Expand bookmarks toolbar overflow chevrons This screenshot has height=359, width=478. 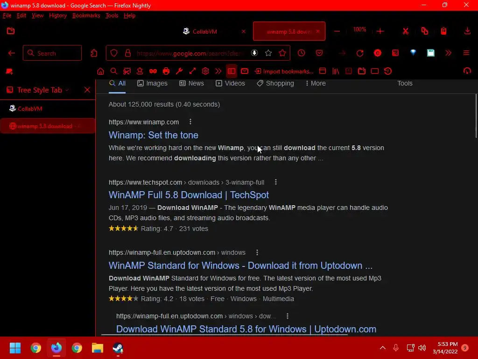(218, 72)
